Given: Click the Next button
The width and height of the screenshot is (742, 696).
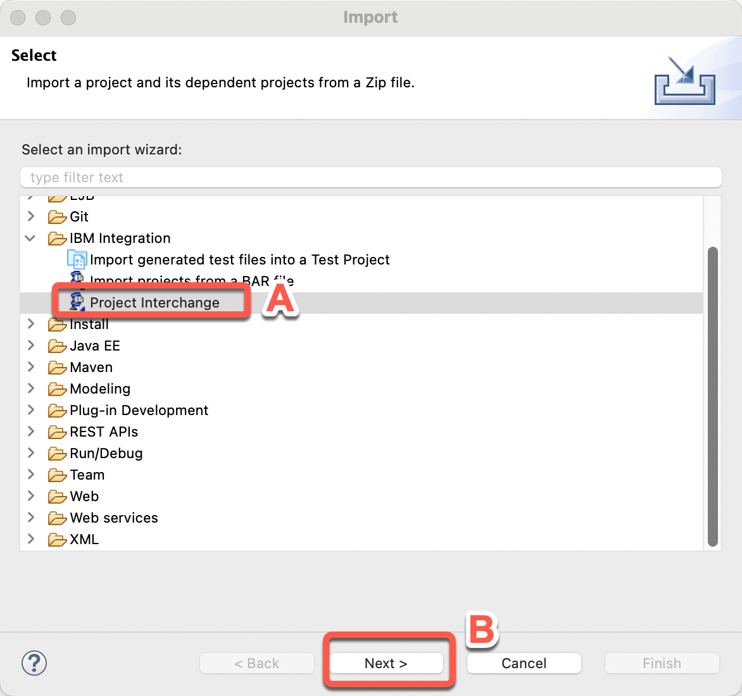Looking at the screenshot, I should click(x=386, y=663).
